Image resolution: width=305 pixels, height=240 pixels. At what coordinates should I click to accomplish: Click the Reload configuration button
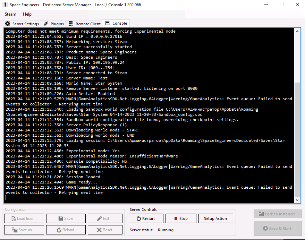[66, 230]
